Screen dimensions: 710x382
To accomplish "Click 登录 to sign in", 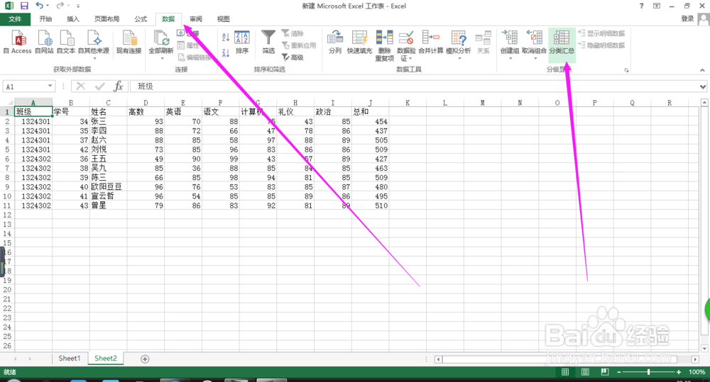I will pyautogui.click(x=687, y=18).
